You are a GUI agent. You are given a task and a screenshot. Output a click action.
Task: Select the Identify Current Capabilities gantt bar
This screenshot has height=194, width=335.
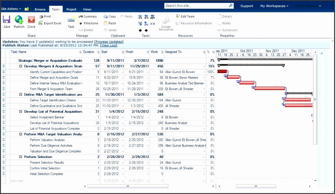(222, 71)
